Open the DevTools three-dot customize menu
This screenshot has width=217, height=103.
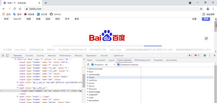click(210, 55)
